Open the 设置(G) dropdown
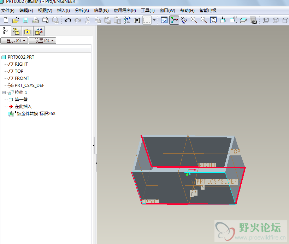289x244 pixels. [x=42, y=41]
